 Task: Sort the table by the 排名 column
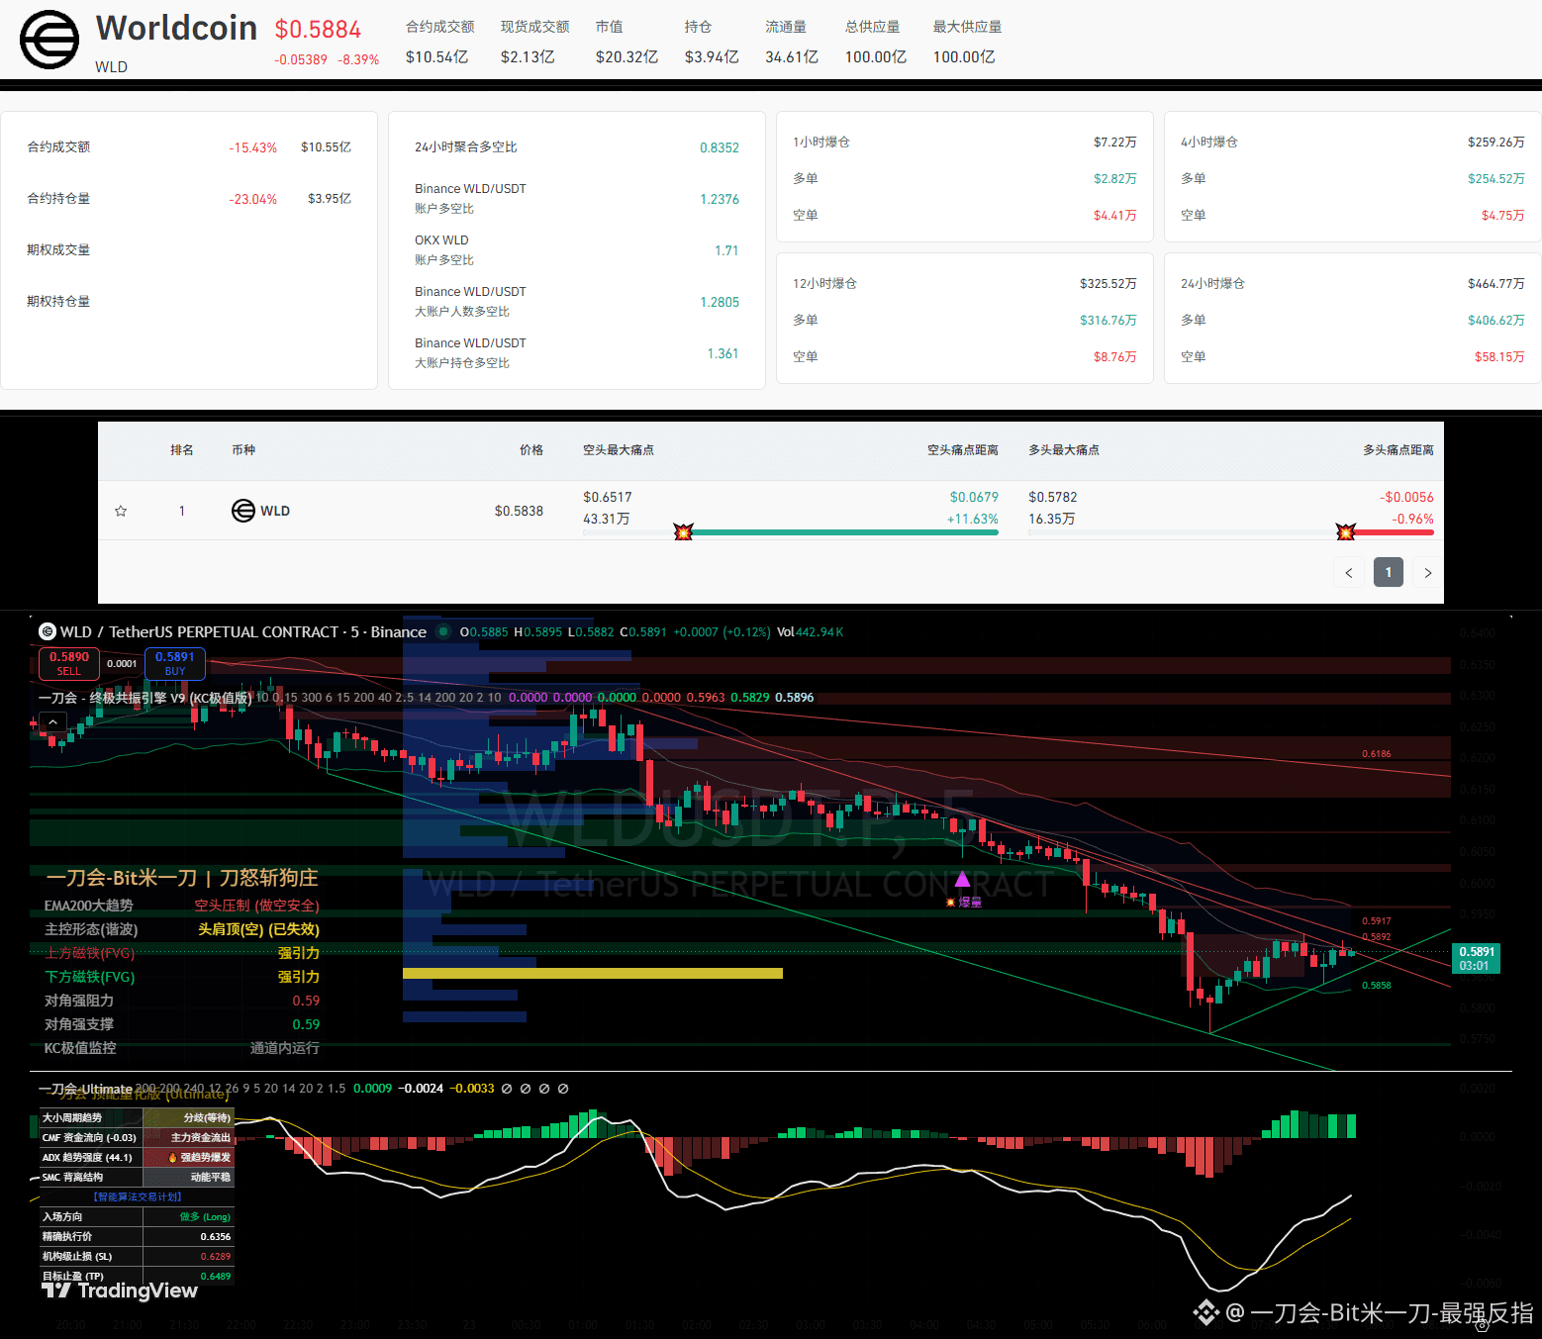point(182,450)
